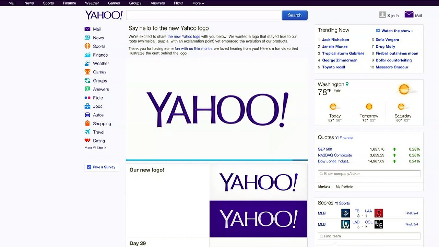The height and width of the screenshot is (247, 439).
Task: Click the 'Our new logo!' heading
Action: click(x=146, y=170)
